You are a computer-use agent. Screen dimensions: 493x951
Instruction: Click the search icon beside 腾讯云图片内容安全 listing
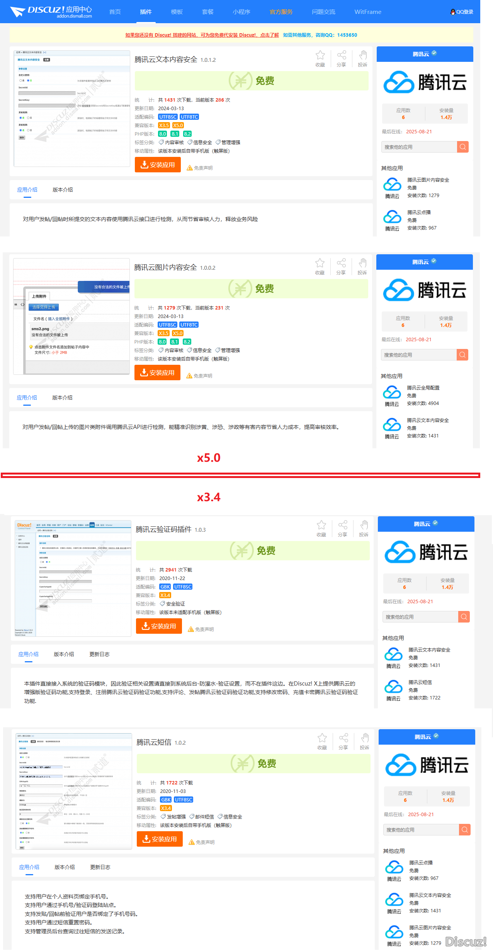462,355
